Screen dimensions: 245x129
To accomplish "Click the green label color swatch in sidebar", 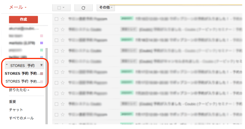I will click(x=41, y=50).
